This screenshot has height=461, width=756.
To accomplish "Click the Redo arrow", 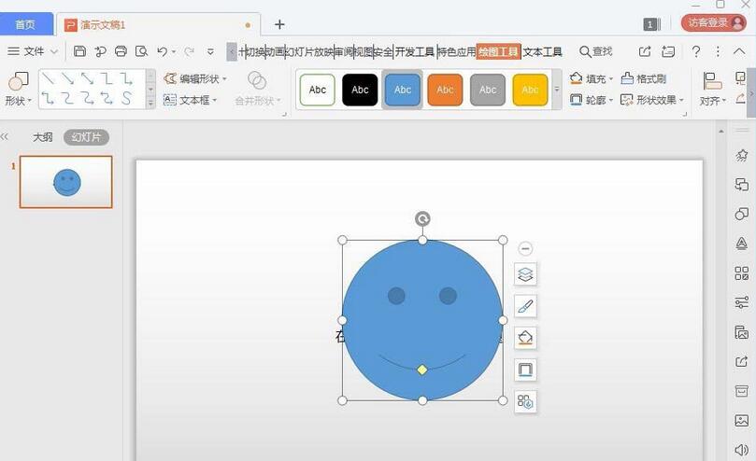I will (189, 51).
